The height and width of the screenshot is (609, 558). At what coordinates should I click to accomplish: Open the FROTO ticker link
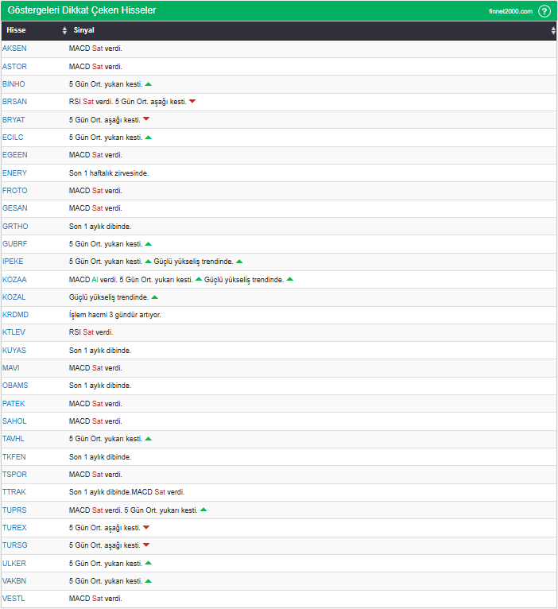[14, 191]
